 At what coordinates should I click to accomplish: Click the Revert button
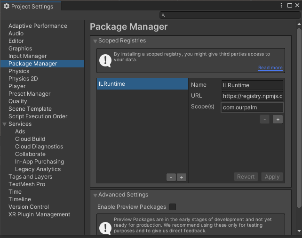pos(246,177)
